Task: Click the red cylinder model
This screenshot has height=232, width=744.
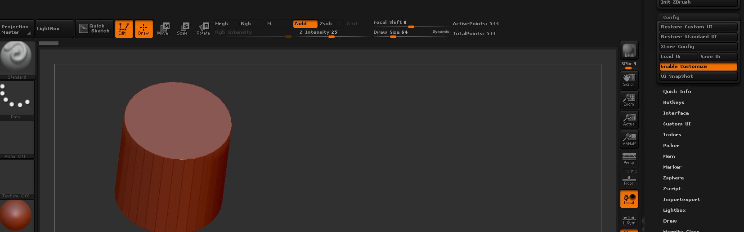Action: coord(173,157)
